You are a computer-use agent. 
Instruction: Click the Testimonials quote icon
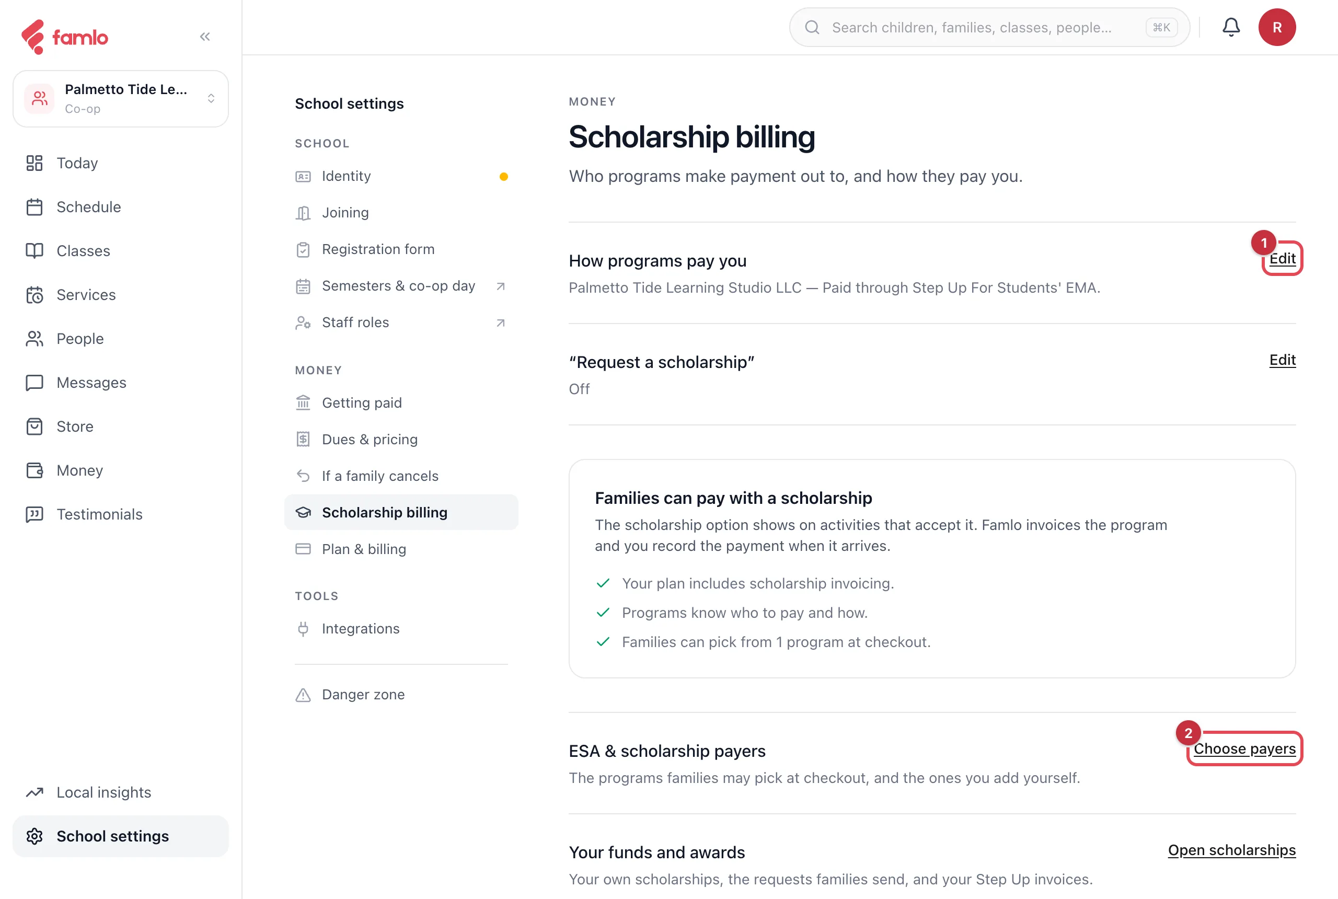point(34,514)
